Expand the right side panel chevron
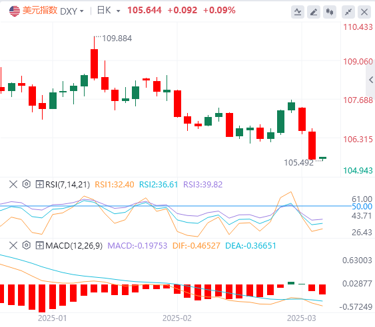 coord(371,80)
